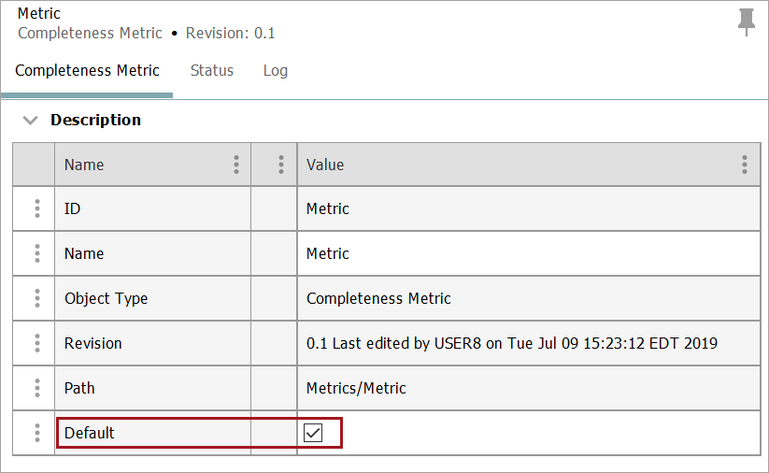Open row menu for Name row

[37, 253]
